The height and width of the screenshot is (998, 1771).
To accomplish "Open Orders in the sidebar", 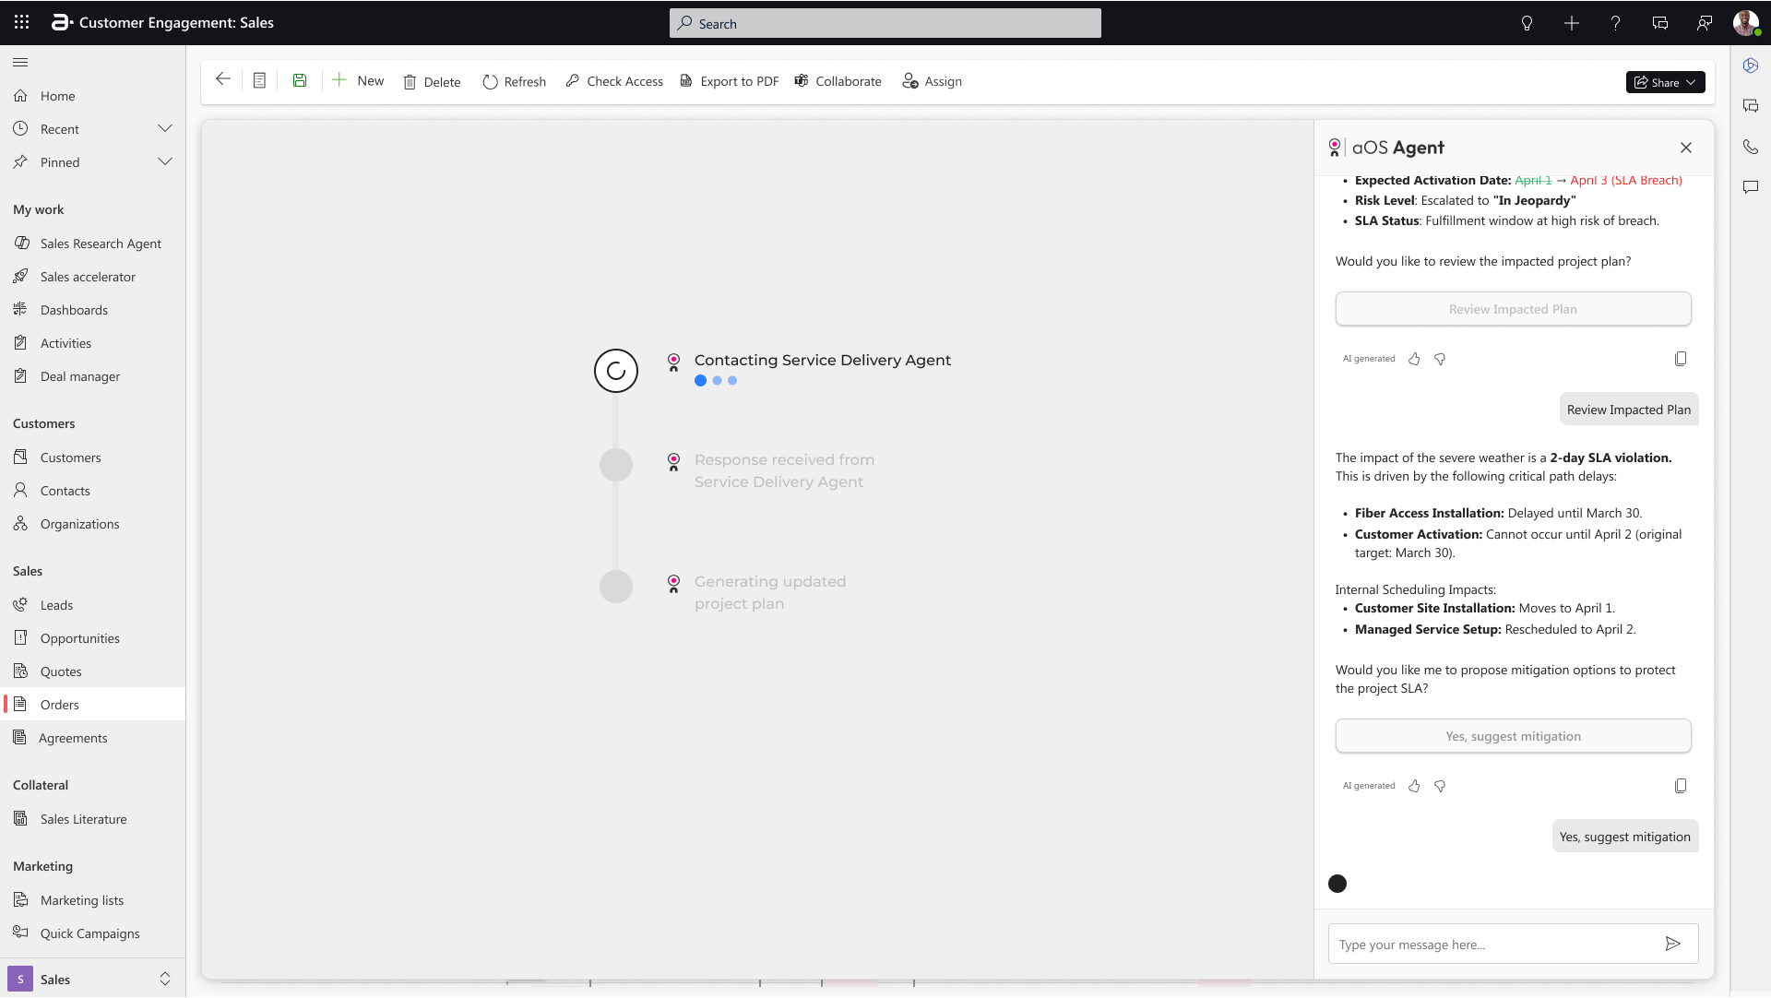I will 92,704.
